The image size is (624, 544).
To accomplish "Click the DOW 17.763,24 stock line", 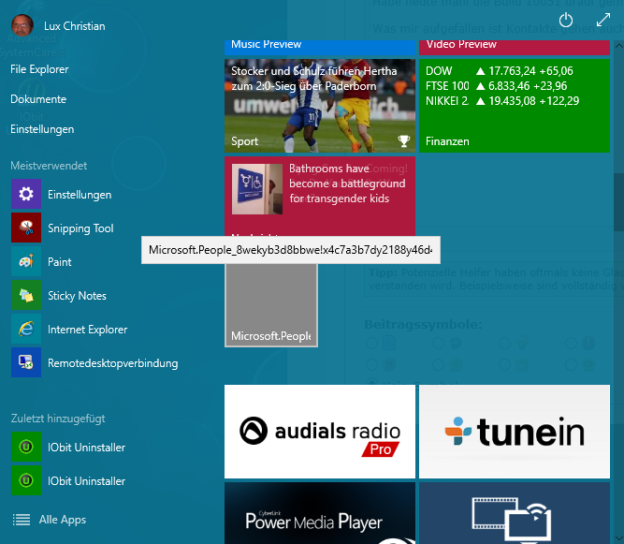I will click(500, 71).
